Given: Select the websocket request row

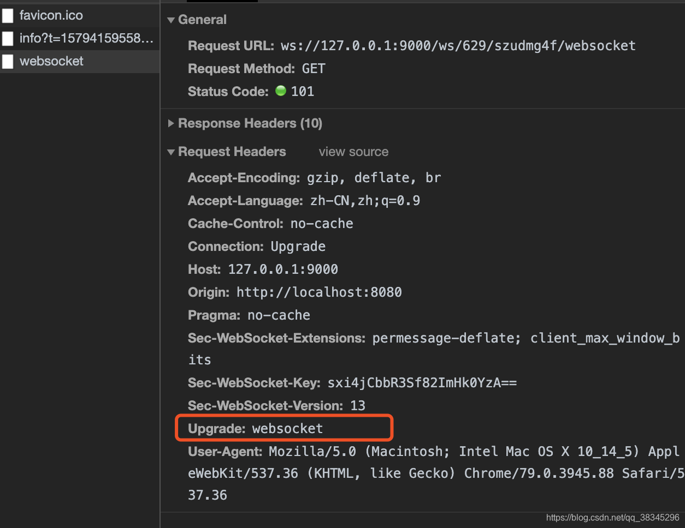Looking at the screenshot, I should [80, 61].
